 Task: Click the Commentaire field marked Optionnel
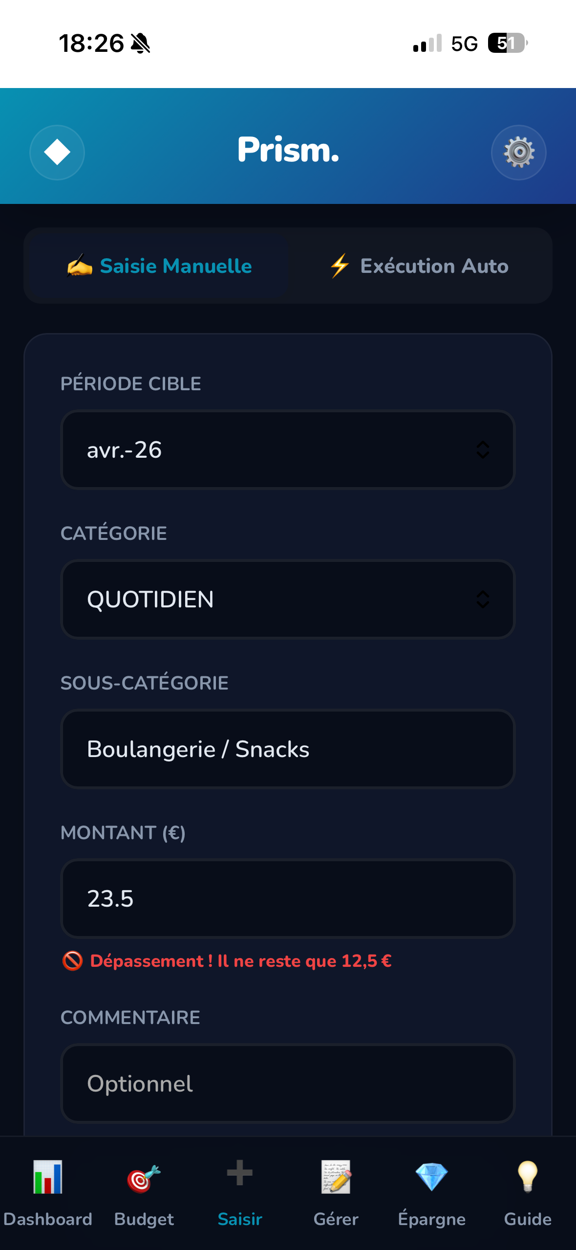click(288, 1084)
